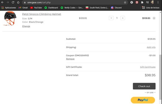This screenshot has height=104, width=162.
Task: Click the -$11.00 coupon discount
Action: pos(152,55)
